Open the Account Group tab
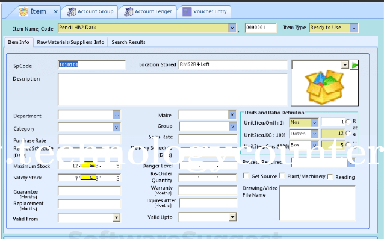Viewport: 384px width, 239px height. click(90, 11)
